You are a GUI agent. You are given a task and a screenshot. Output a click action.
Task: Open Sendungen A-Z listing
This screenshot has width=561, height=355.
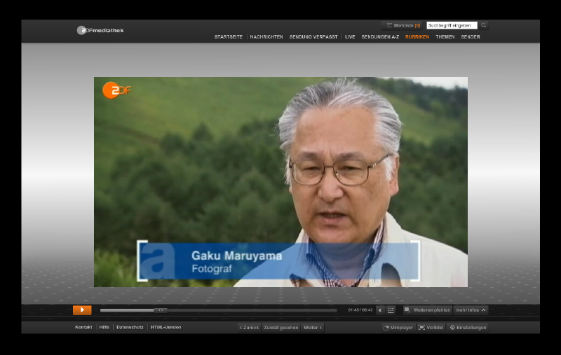pyautogui.click(x=380, y=37)
